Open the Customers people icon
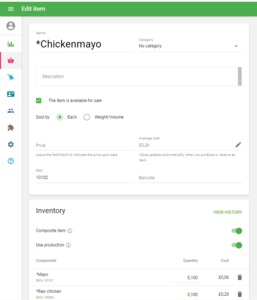The height and width of the screenshot is (300, 257). tap(11, 111)
